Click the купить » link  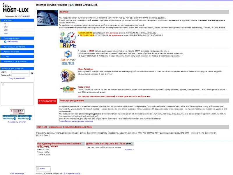(x=129, y=150)
